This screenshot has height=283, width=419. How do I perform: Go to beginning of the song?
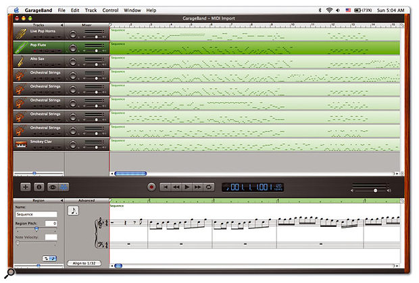(x=166, y=187)
